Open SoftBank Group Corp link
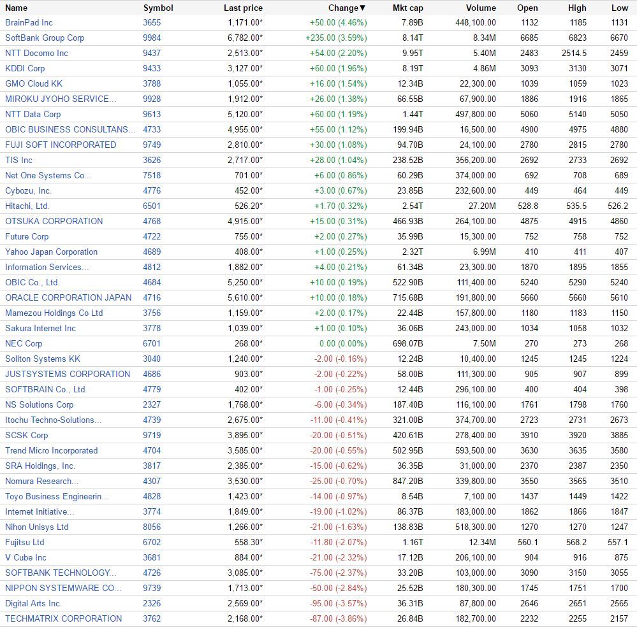This screenshot has width=637, height=628. (45, 38)
